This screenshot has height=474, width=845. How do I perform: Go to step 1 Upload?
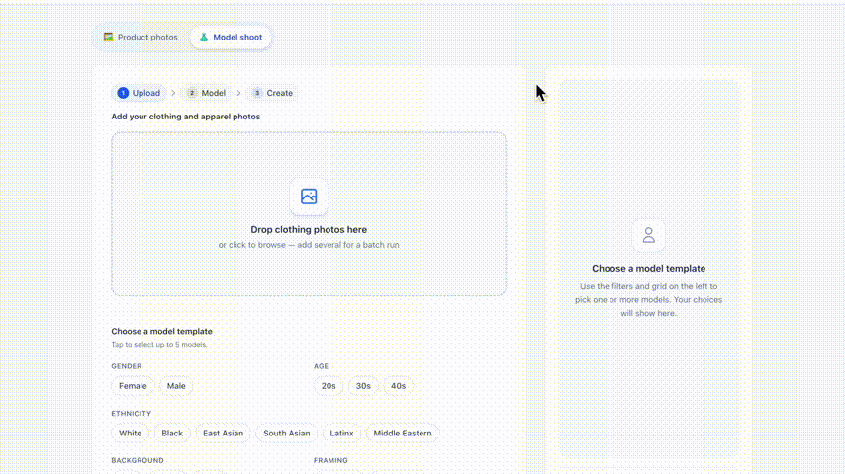tap(139, 93)
